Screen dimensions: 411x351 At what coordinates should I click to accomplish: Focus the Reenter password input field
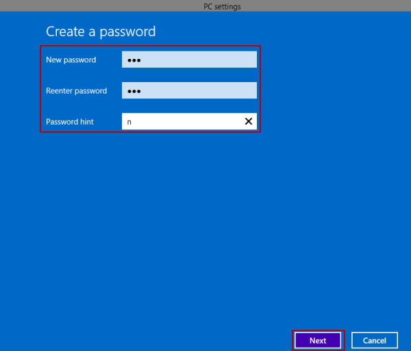[189, 90]
